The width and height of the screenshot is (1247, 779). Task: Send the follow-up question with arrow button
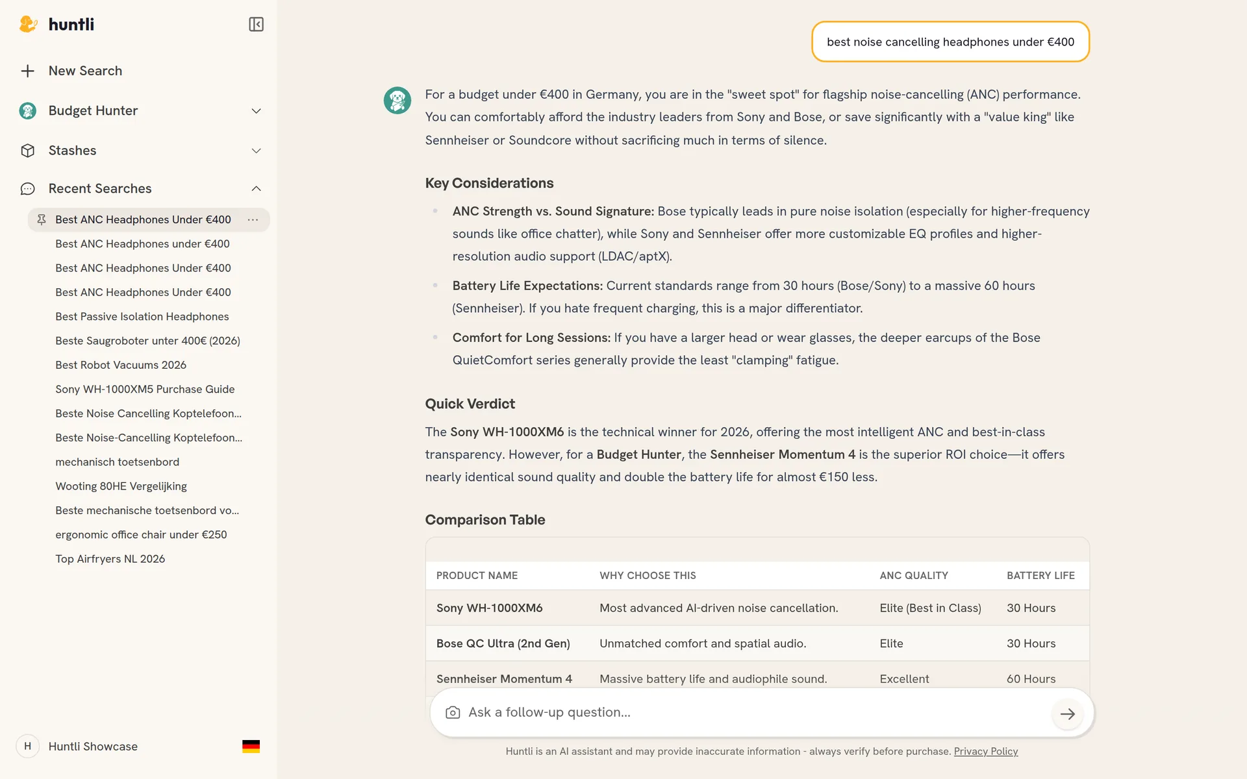tap(1067, 713)
